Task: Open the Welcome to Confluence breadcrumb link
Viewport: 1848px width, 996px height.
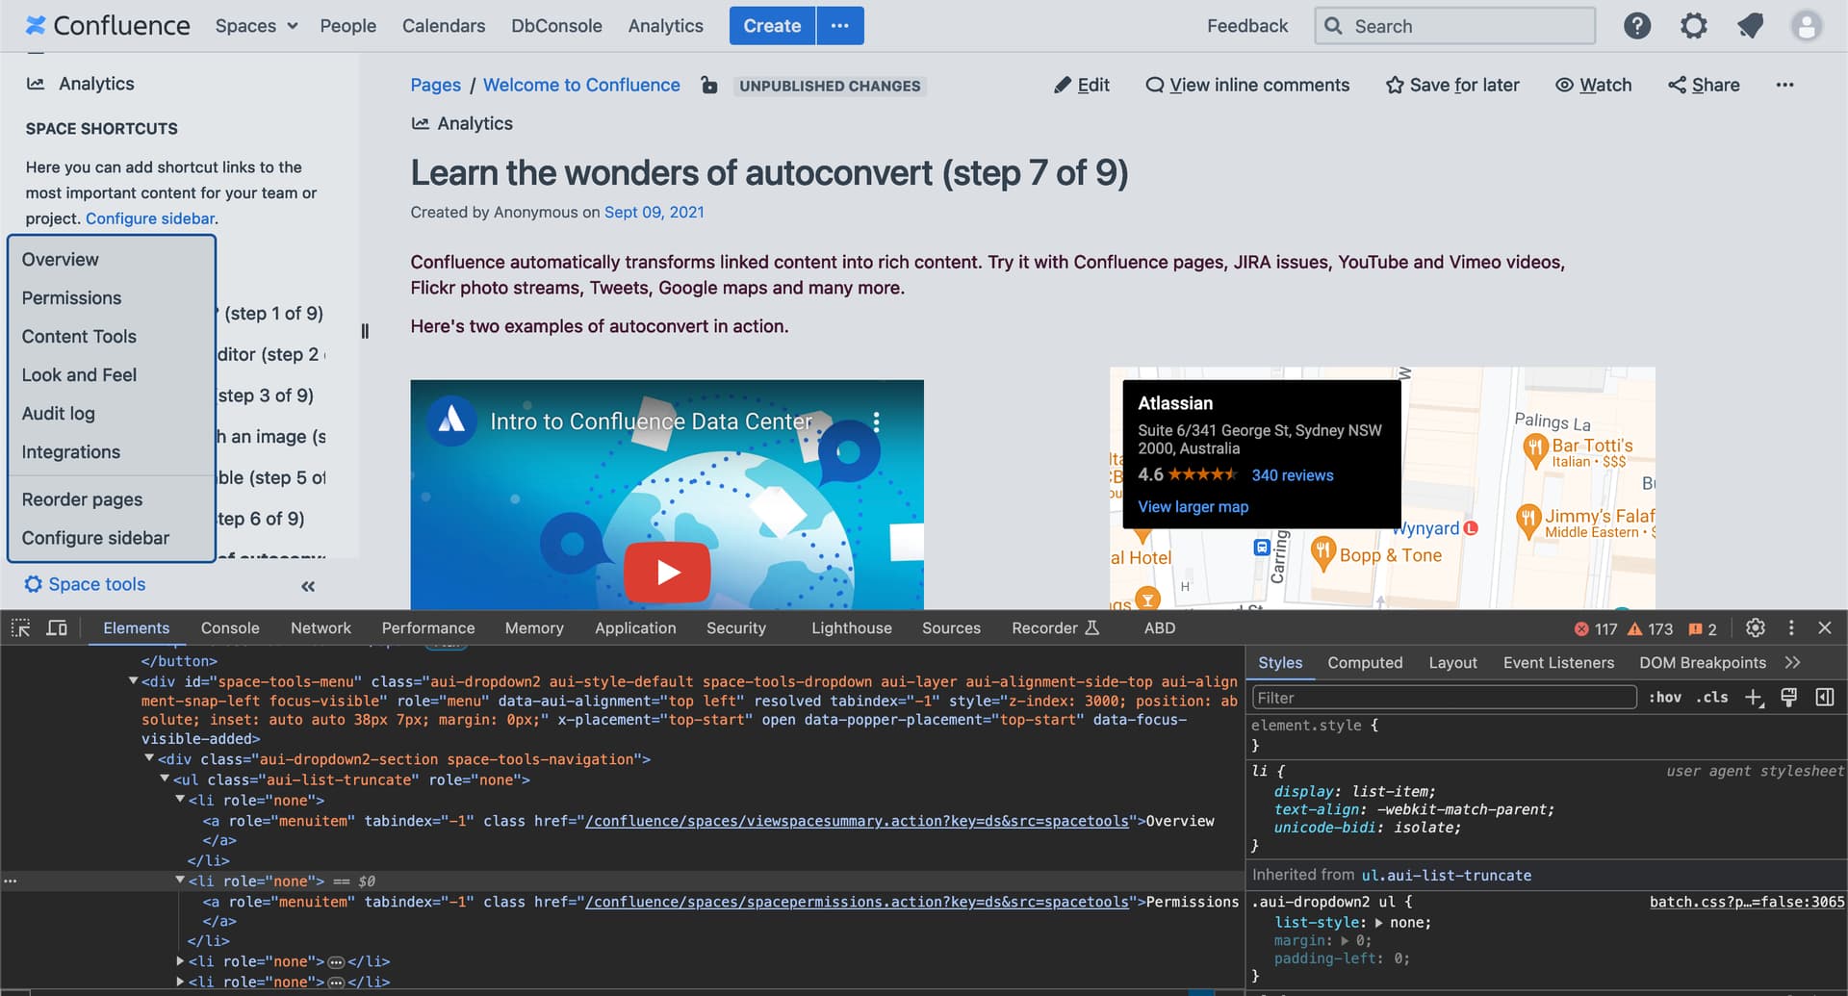Action: click(581, 85)
